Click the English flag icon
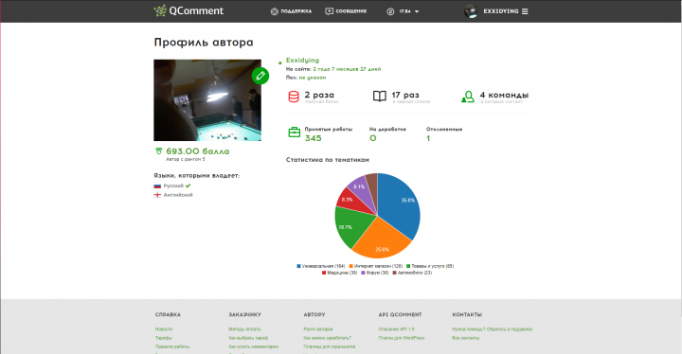The width and height of the screenshot is (682, 354). pos(157,195)
